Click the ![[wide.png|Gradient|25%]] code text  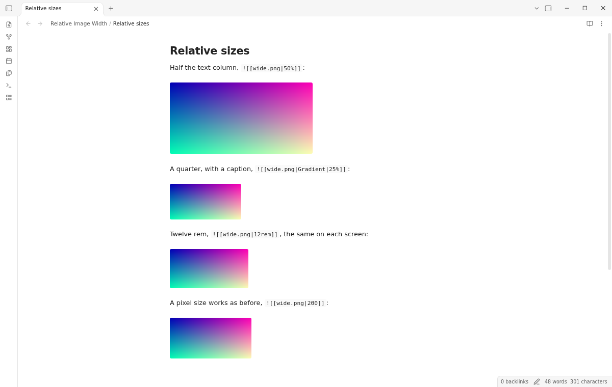(301, 170)
